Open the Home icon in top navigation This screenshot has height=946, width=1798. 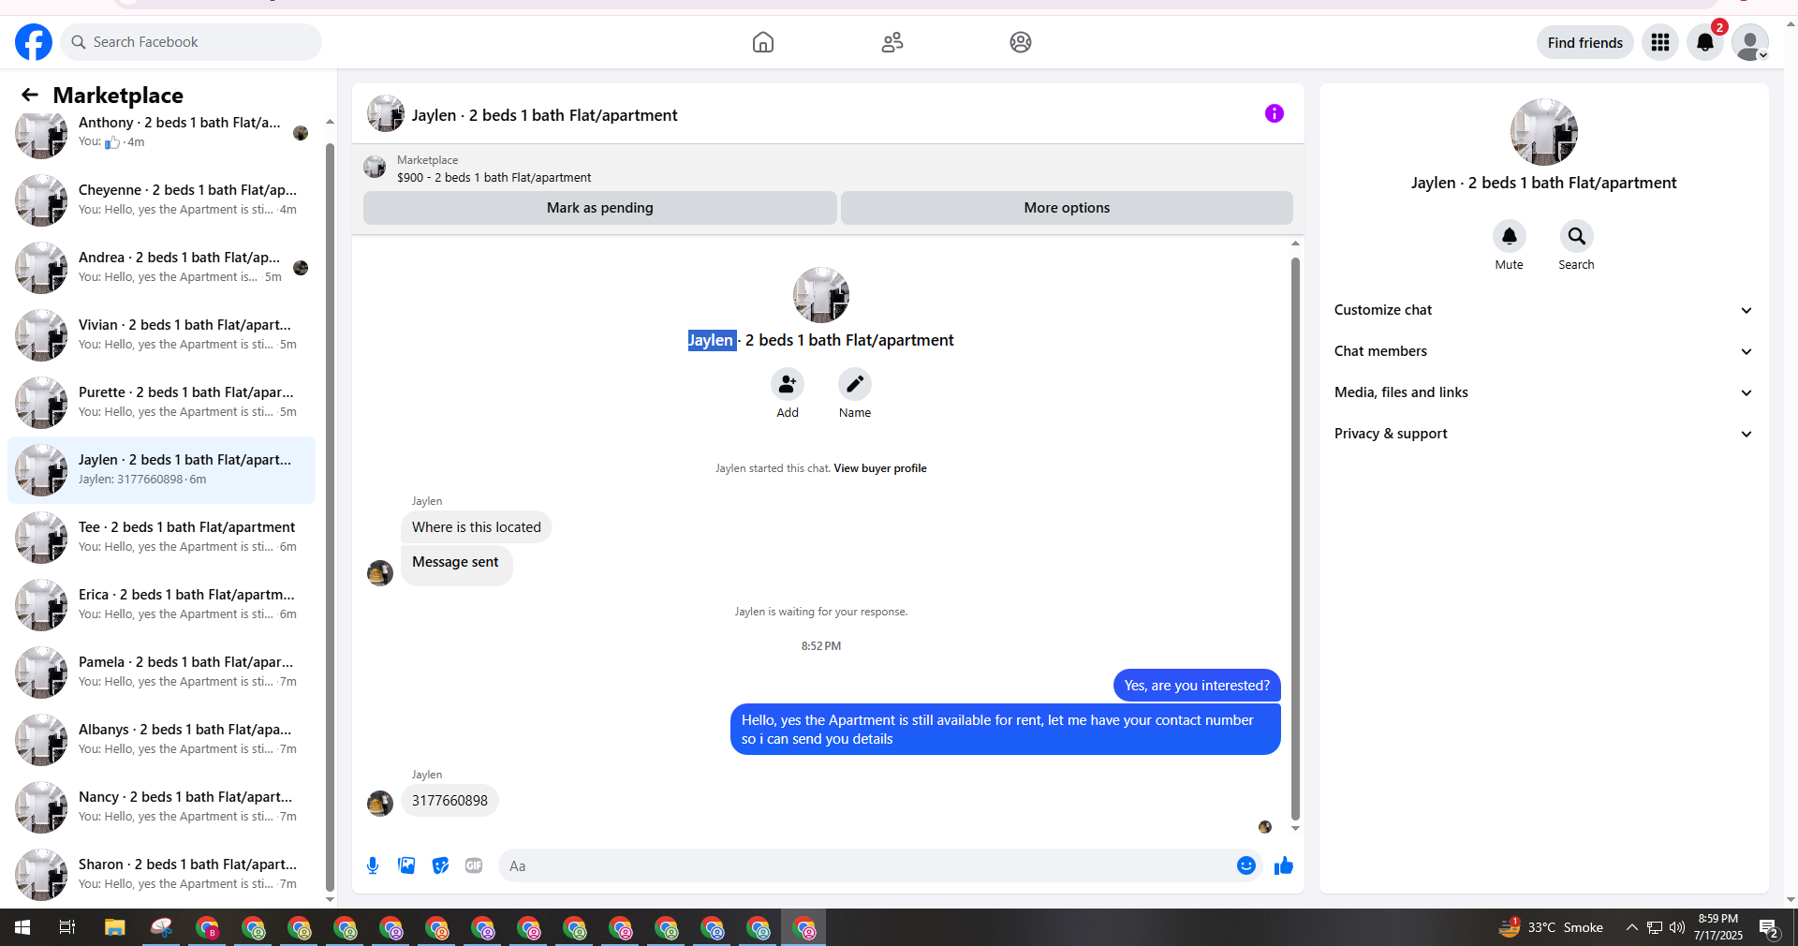[763, 42]
